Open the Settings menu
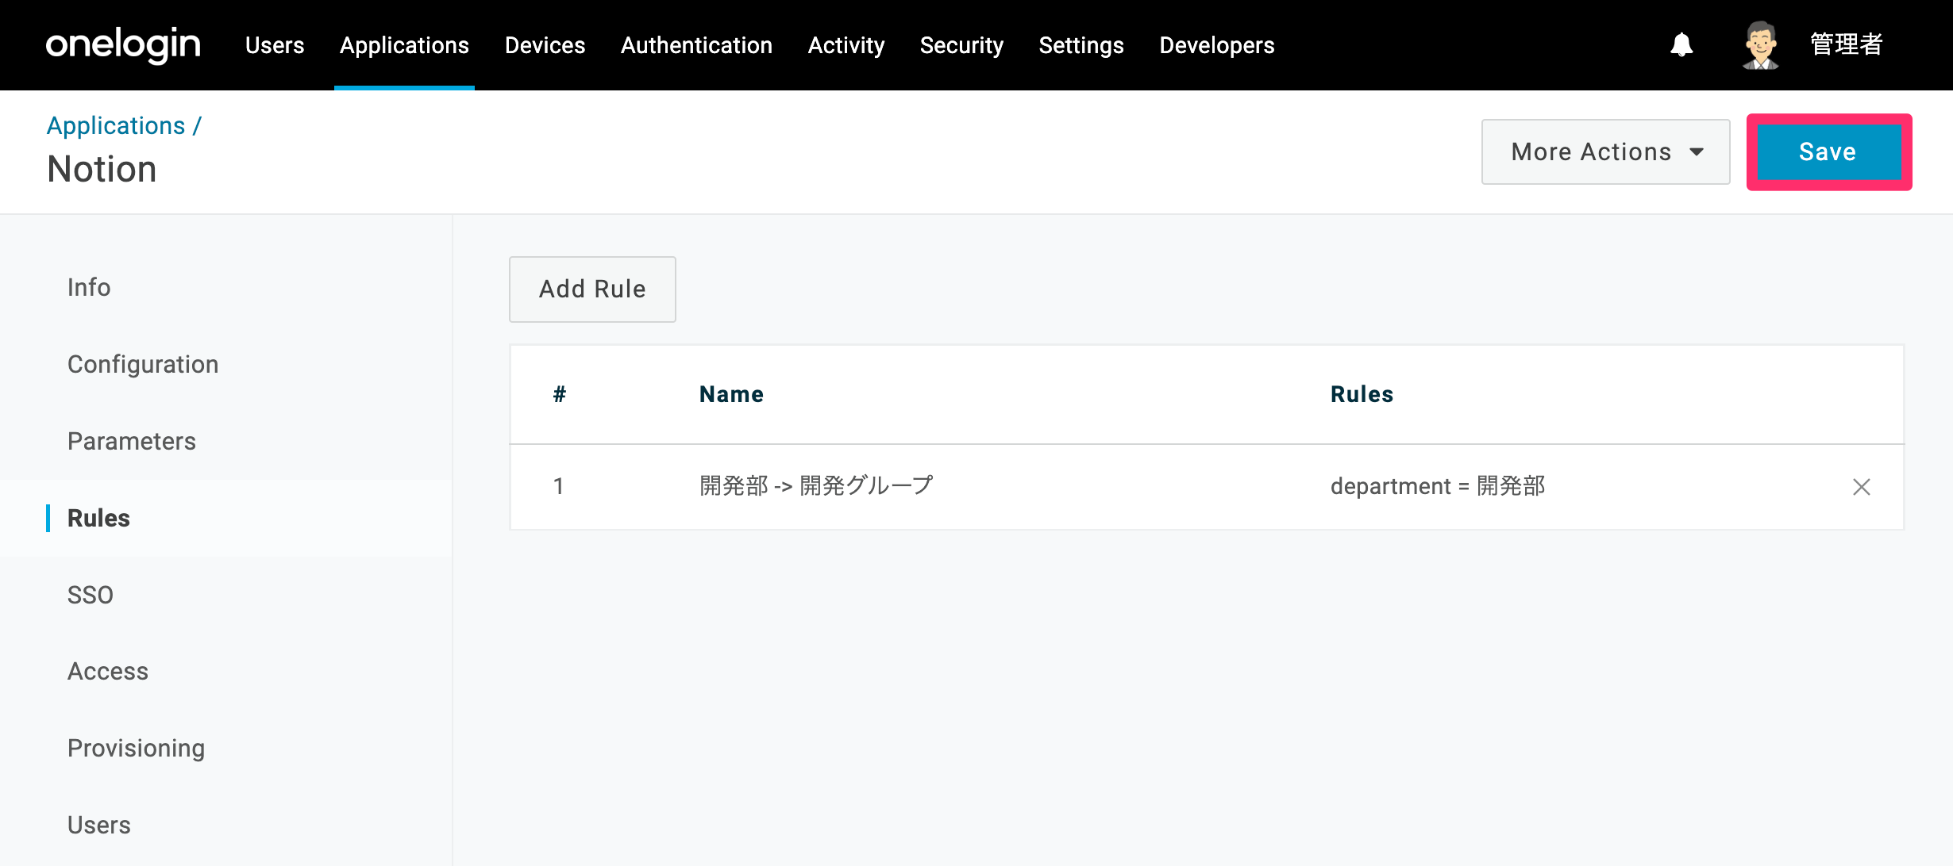1953x866 pixels. [x=1081, y=45]
